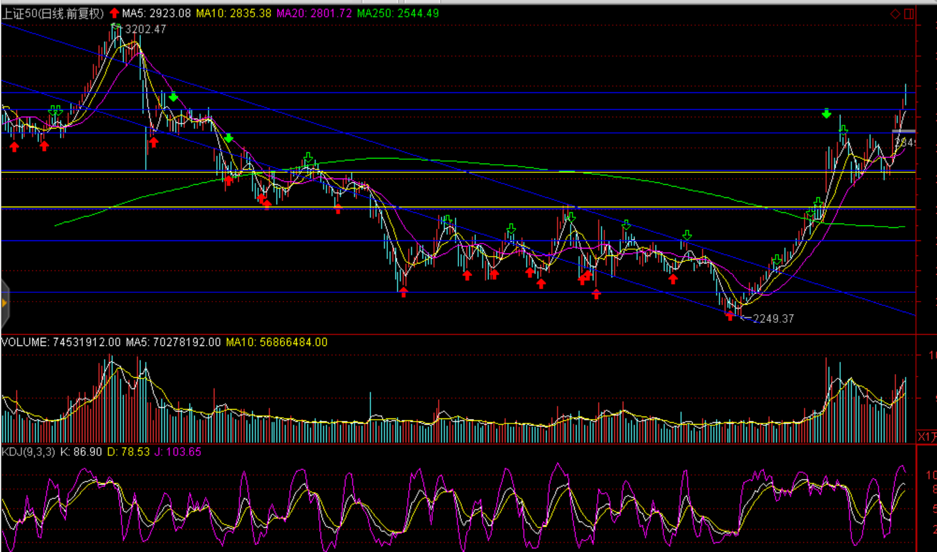Click the red up arrow before MA5
The width and height of the screenshot is (937, 552).
point(114,13)
